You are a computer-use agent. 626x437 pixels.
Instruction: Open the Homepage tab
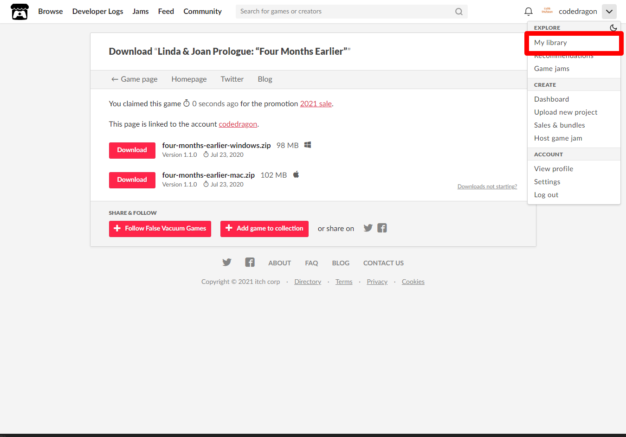[x=189, y=79]
